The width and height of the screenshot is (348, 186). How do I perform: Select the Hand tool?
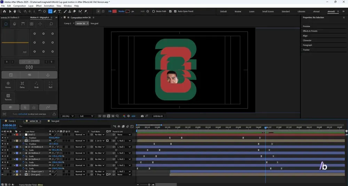click(x=15, y=11)
